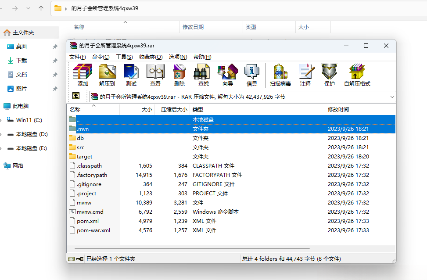Viewport: 427px width, 280px height.
Task: Open the File (文件) menu
Action: click(77, 57)
